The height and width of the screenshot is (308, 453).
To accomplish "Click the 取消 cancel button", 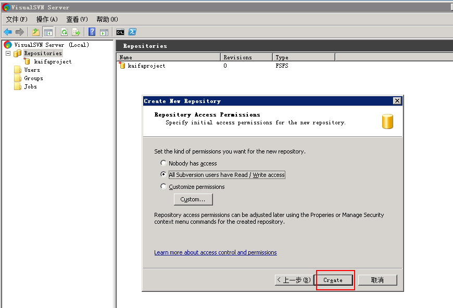I will (x=378, y=280).
